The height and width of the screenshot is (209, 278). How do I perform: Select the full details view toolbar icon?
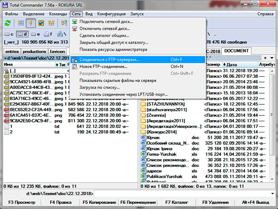[x=31, y=23]
